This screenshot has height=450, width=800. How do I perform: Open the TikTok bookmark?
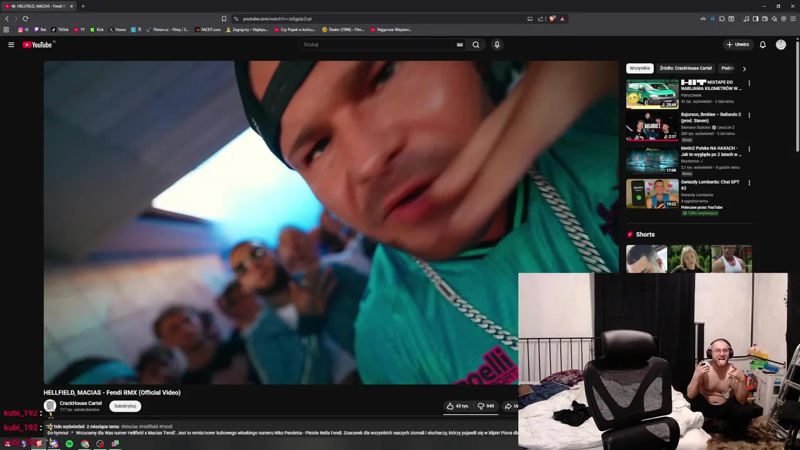pos(60,29)
